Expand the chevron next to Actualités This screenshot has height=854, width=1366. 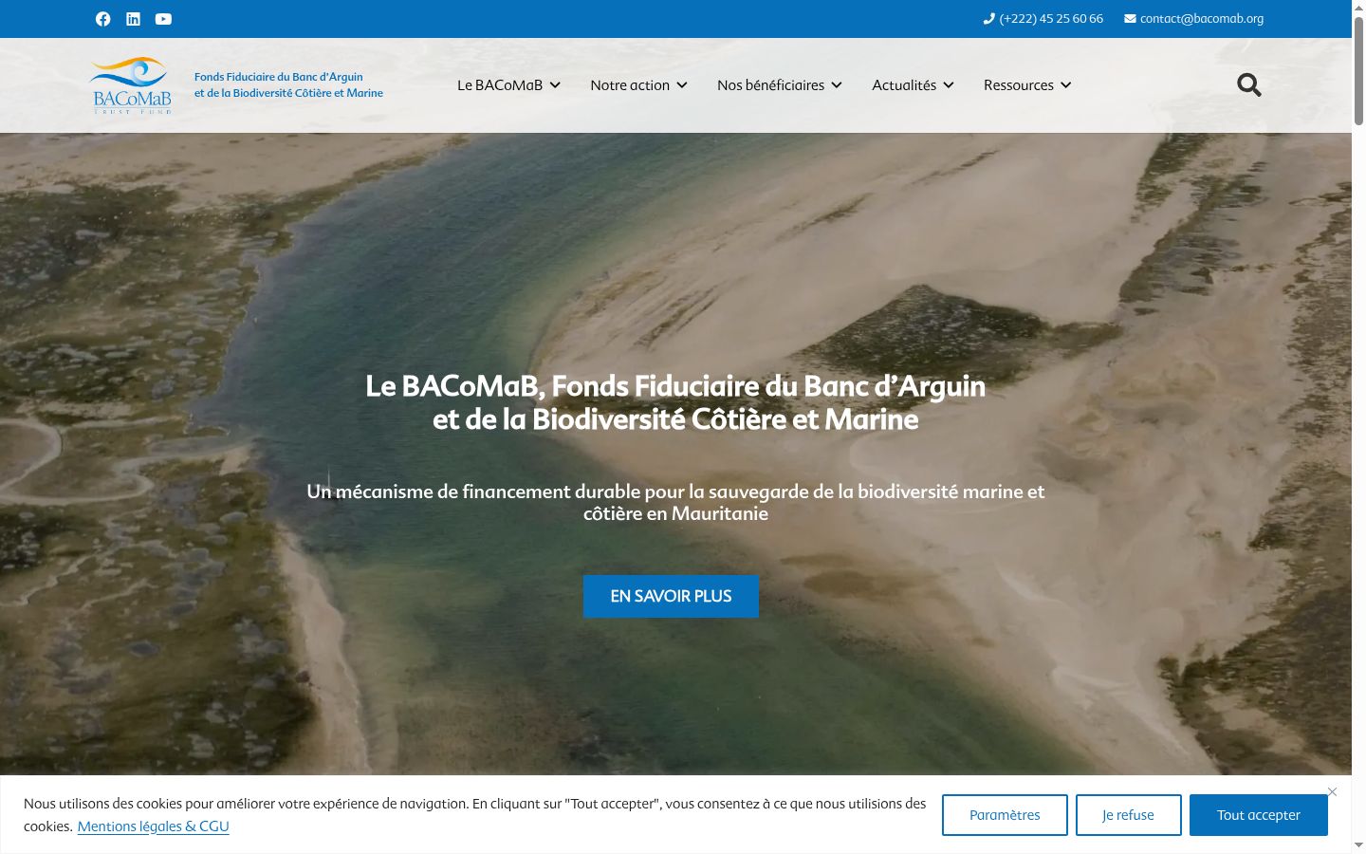pyautogui.click(x=949, y=85)
